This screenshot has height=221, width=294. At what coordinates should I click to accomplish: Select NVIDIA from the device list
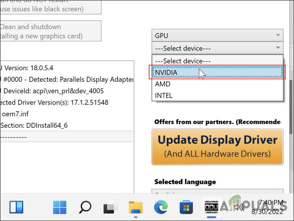[x=218, y=72]
